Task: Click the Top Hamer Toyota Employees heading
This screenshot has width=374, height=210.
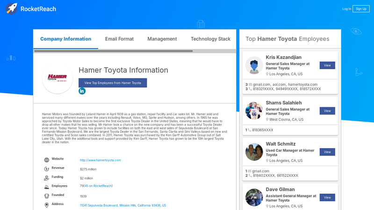Action: (288, 39)
